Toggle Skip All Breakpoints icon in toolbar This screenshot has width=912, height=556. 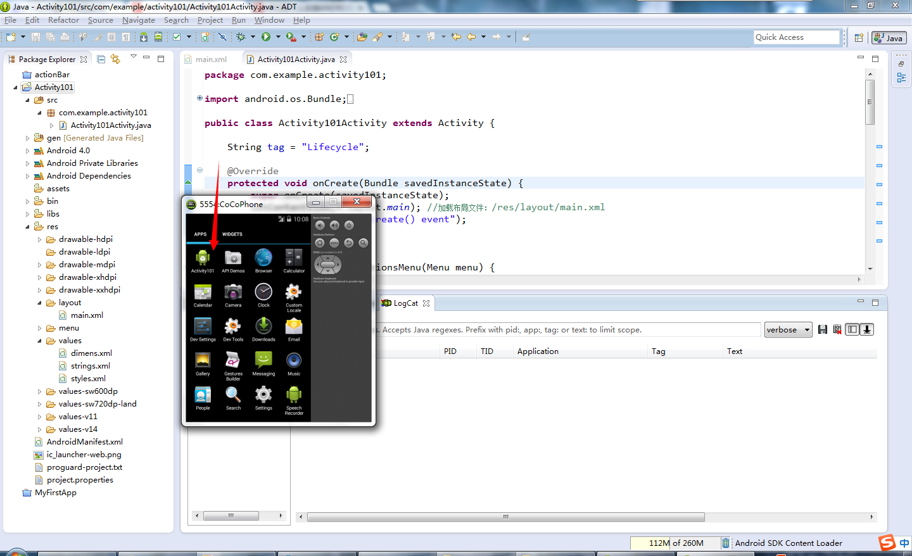(x=222, y=37)
